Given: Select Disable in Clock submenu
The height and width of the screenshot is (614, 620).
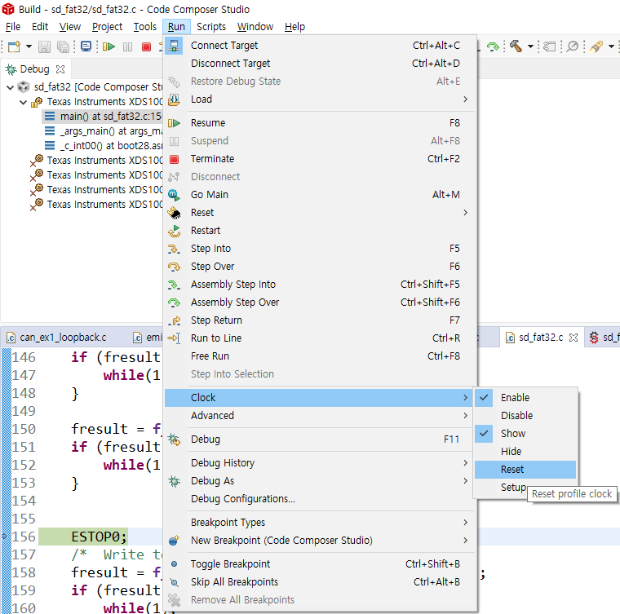Looking at the screenshot, I should pyautogui.click(x=525, y=416).
